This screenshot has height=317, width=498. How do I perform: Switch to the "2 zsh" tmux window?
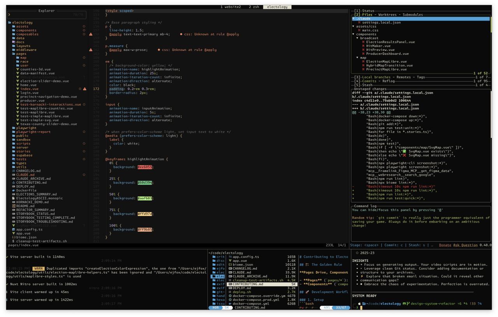click(254, 7)
